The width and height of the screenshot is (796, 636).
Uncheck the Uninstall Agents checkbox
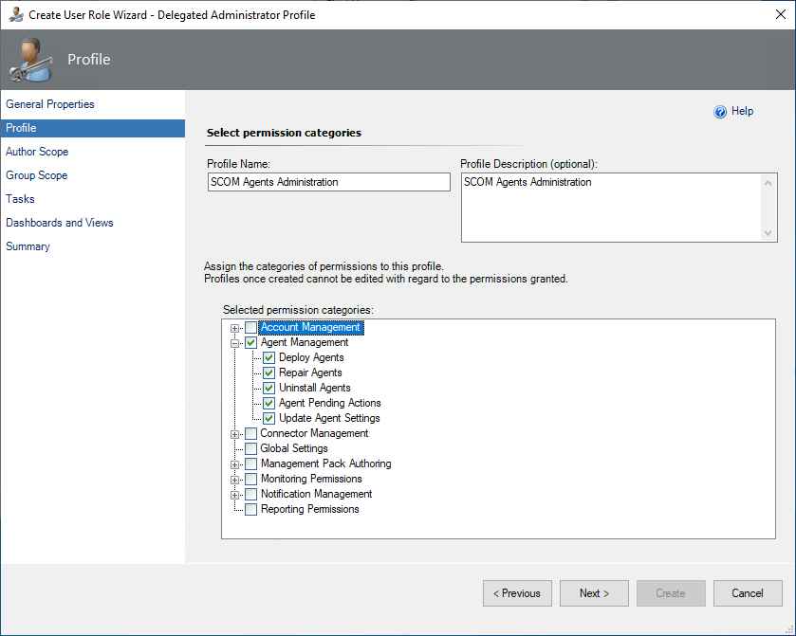pos(269,389)
